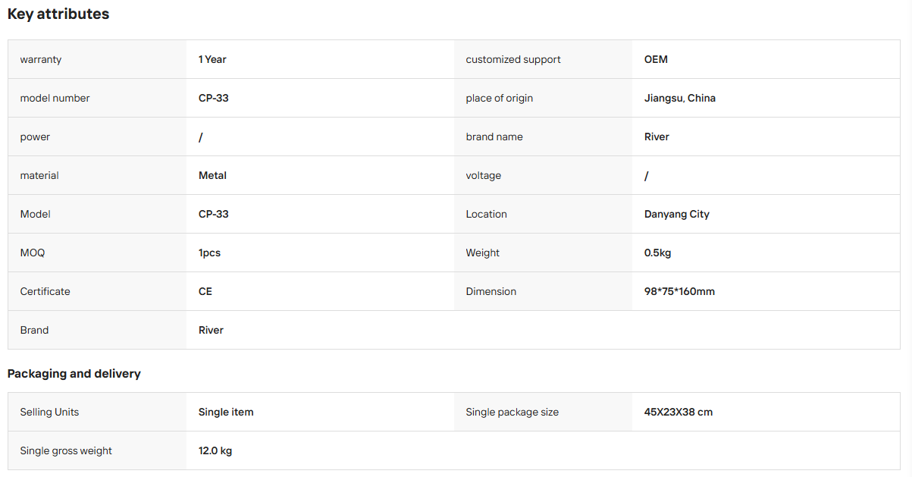Click the 1pcs MOQ value
The height and width of the screenshot is (477, 912).
[209, 253]
